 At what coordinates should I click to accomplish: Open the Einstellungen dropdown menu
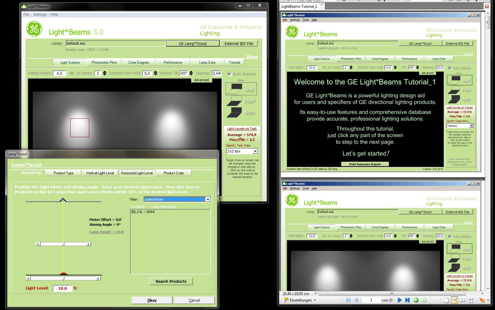(315, 300)
